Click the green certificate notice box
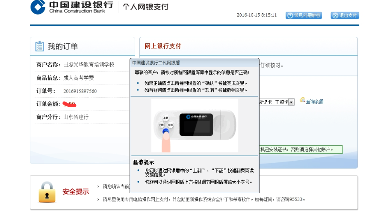 (301, 150)
